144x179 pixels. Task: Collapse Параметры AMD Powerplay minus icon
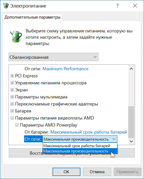17,125
